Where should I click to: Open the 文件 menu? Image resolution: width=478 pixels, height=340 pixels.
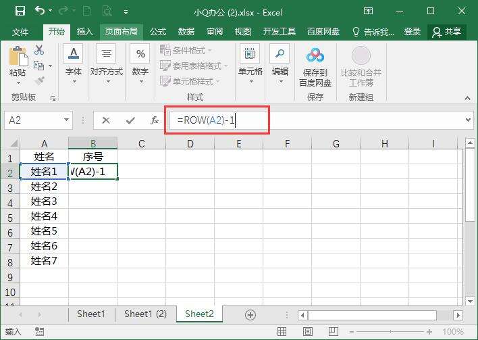pyautogui.click(x=20, y=32)
